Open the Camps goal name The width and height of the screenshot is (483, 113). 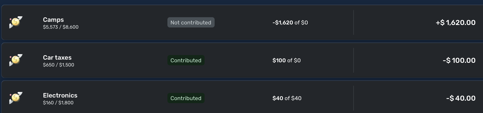click(53, 20)
